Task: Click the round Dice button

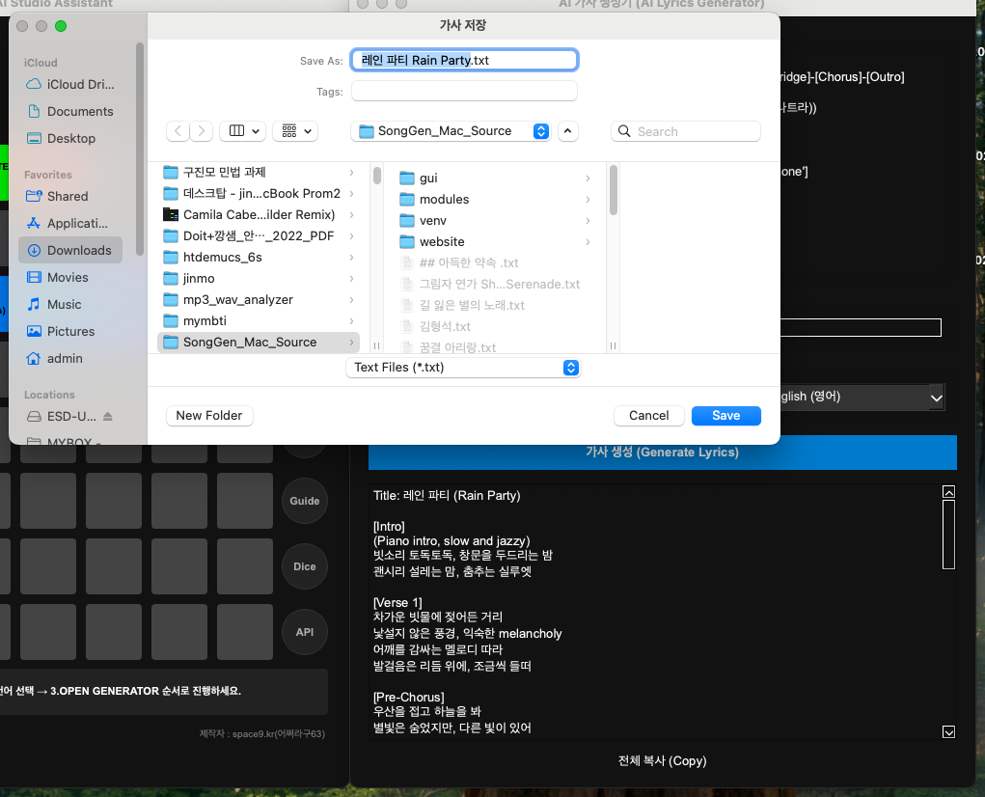Action: click(305, 566)
